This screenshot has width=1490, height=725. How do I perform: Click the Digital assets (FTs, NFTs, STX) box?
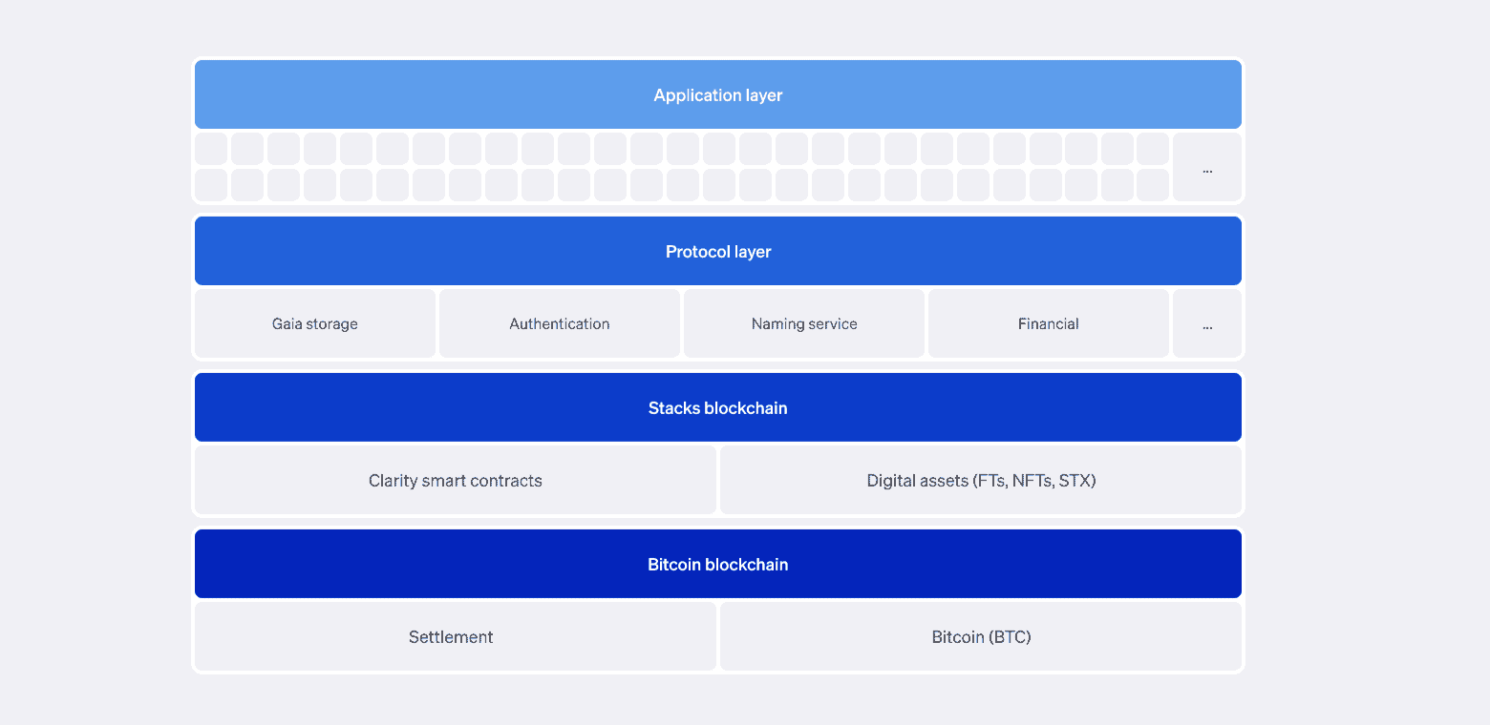click(981, 480)
